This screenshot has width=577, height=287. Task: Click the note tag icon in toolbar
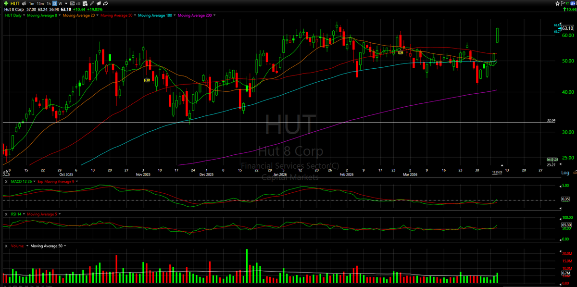99,3
